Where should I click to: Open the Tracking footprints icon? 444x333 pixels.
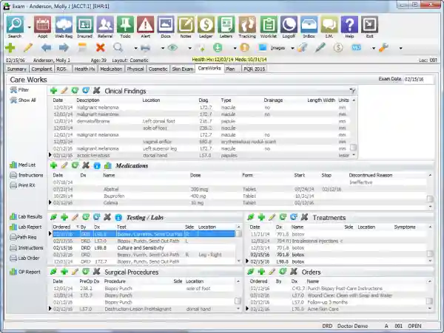247,24
